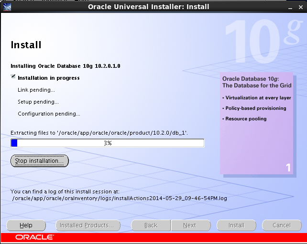Viewport: 307px width, 244px height.
Task: Click the Next button
Action: point(191,225)
